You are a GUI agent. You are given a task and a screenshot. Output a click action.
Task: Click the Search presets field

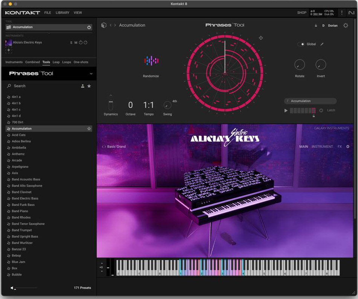(x=43, y=86)
